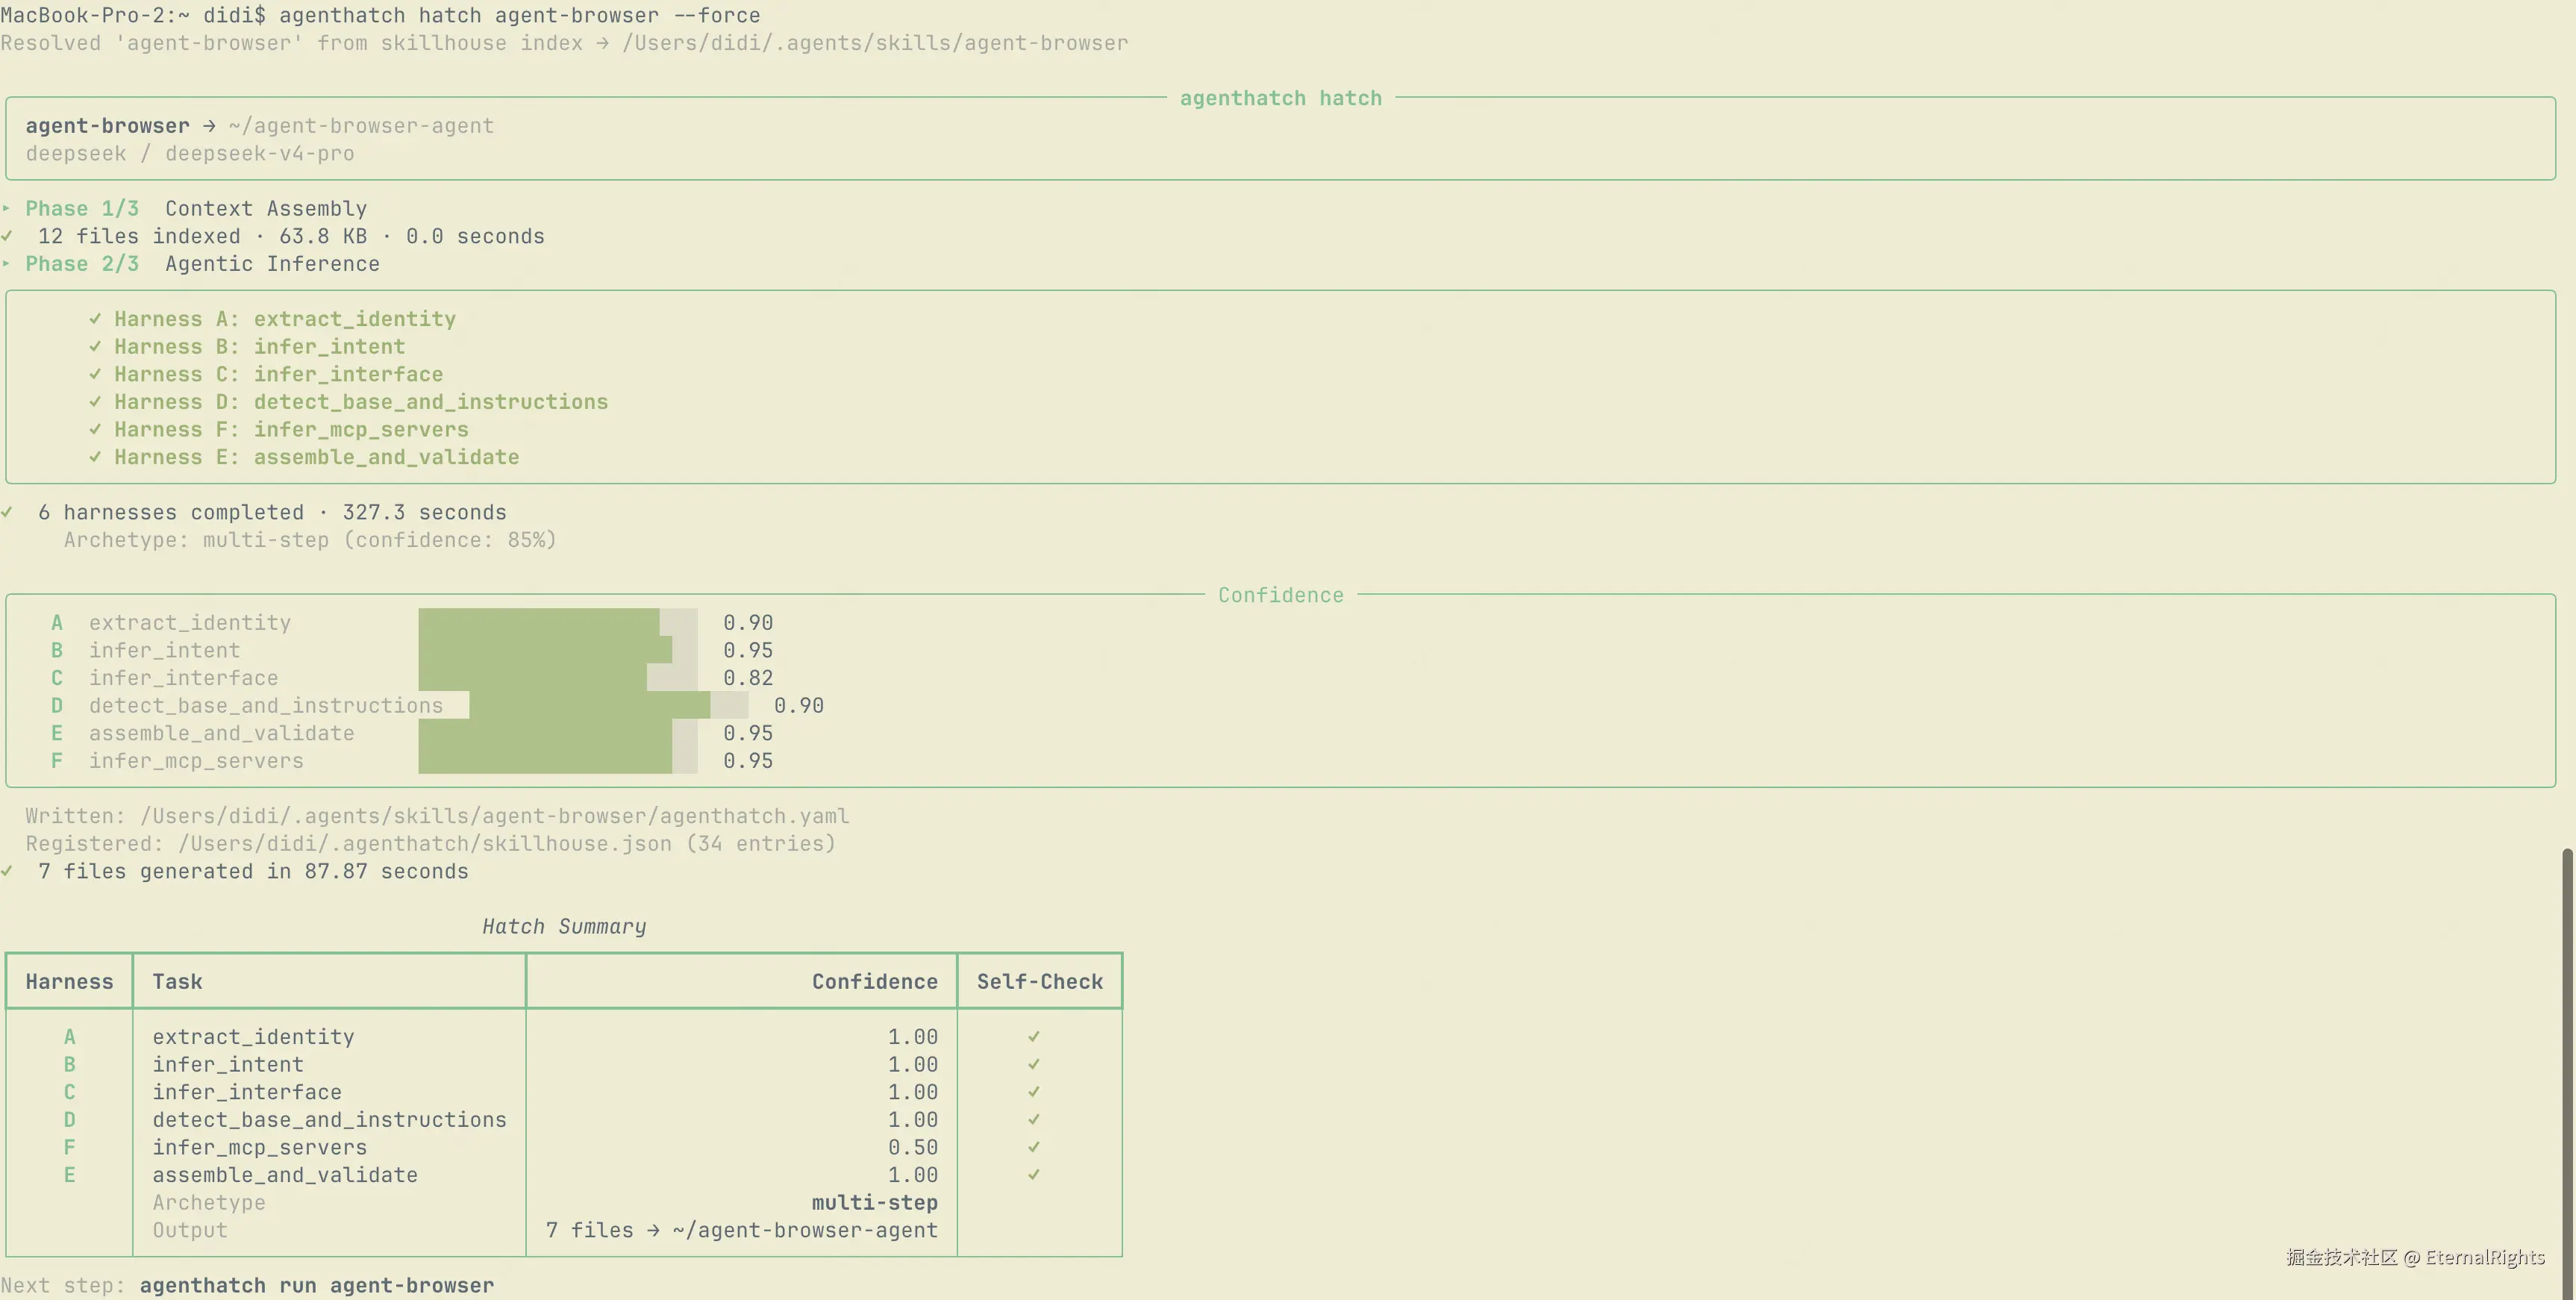Click 'agenthatch run agent-browser' next step command

click(316, 1286)
